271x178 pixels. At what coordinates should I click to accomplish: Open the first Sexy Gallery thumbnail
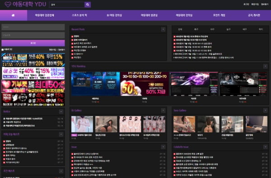[184, 124]
